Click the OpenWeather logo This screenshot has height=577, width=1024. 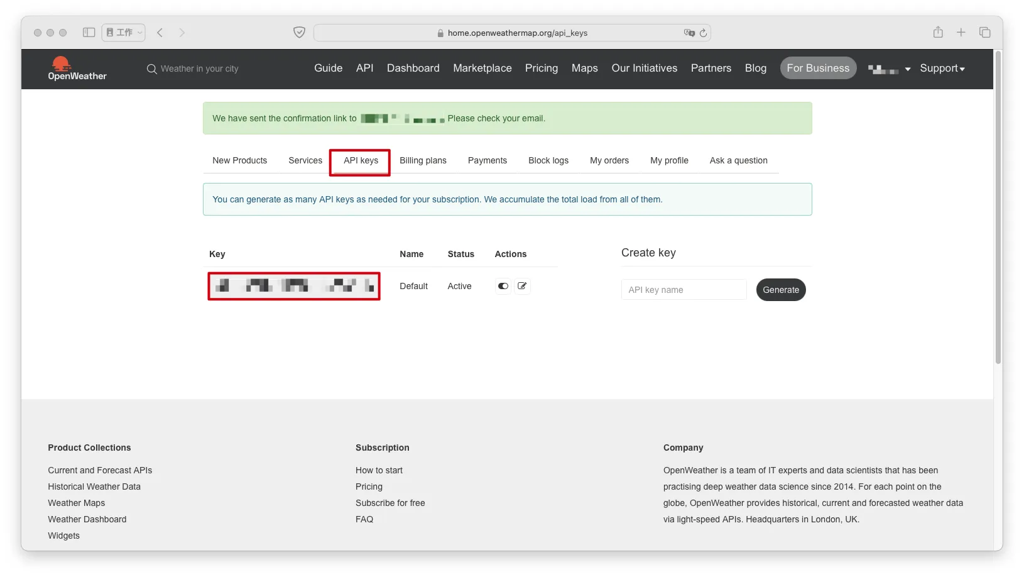(77, 69)
